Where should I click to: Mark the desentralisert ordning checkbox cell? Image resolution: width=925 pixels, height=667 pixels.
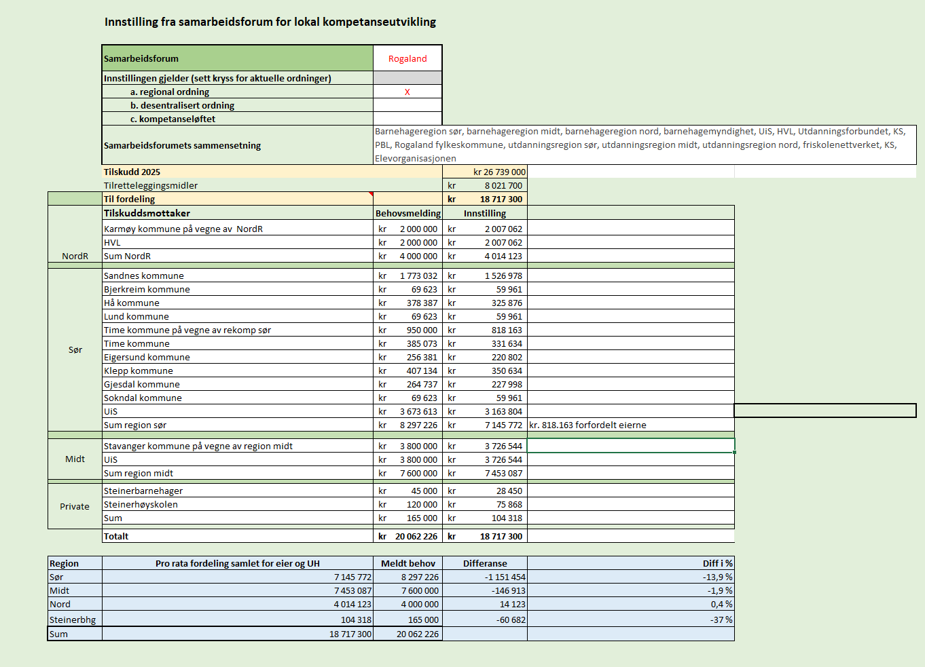tap(407, 105)
